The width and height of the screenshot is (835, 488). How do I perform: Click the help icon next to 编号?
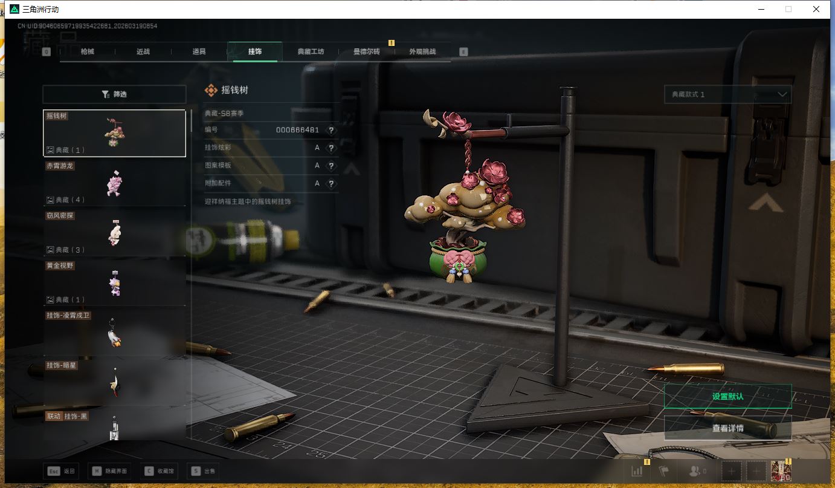coord(330,130)
